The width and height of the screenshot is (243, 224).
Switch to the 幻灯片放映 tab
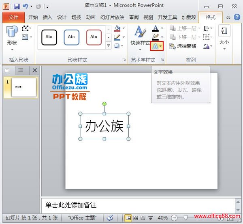click(112, 17)
